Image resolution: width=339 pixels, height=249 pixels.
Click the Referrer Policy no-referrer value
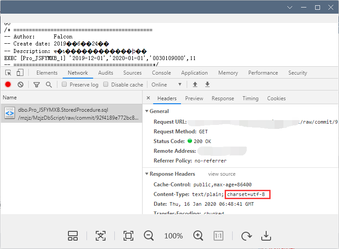tap(211, 161)
